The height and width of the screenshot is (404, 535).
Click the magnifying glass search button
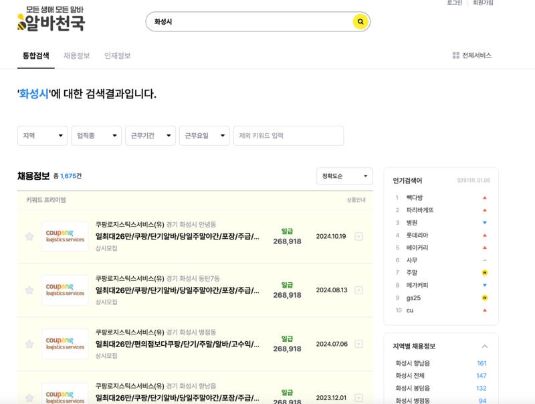[360, 21]
